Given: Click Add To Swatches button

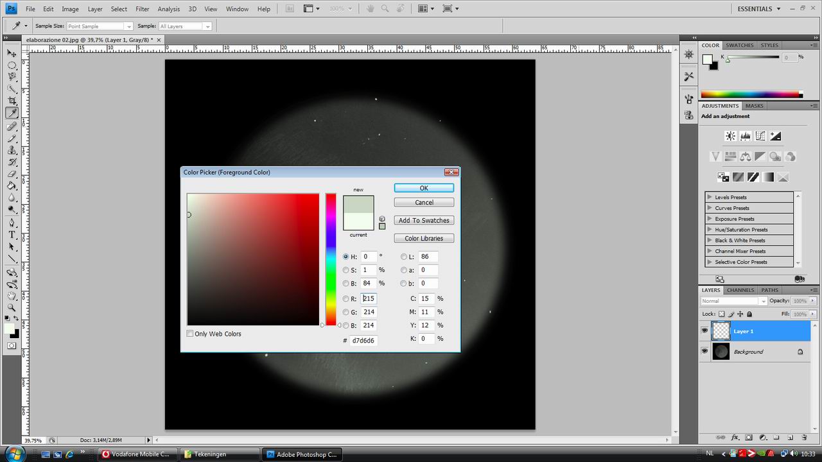Looking at the screenshot, I should point(424,220).
